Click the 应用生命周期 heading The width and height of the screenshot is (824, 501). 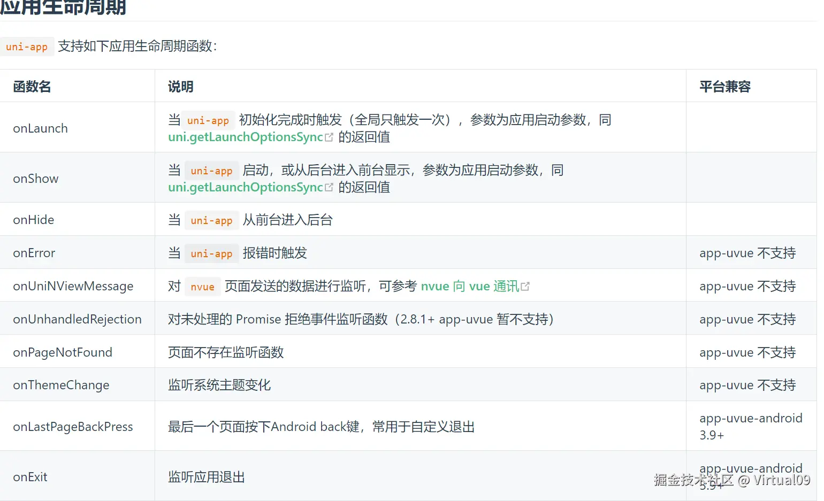point(63,7)
